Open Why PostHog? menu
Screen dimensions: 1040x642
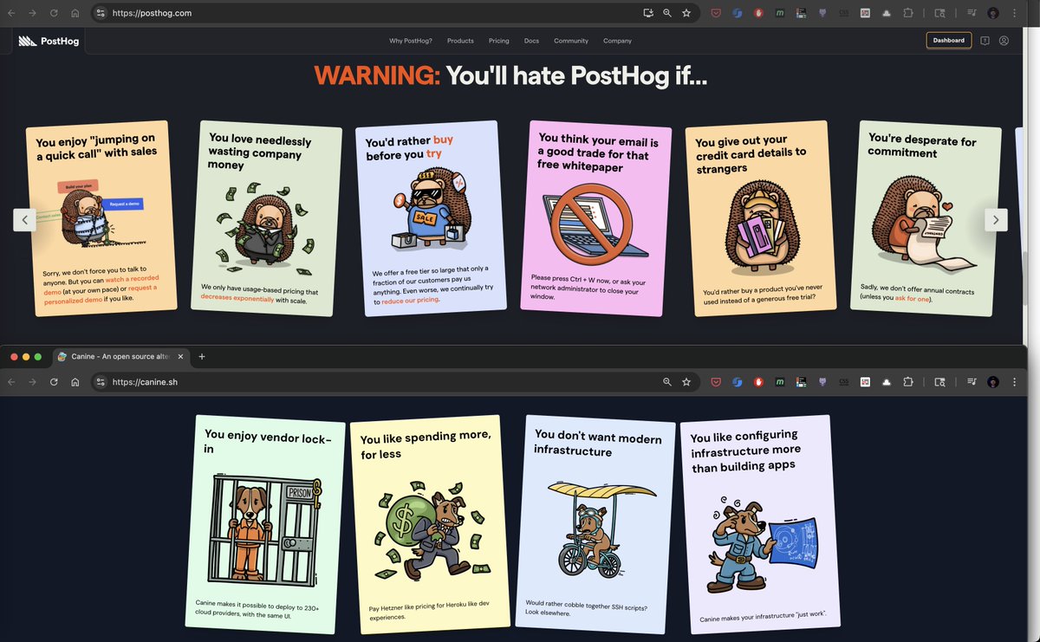[412, 41]
